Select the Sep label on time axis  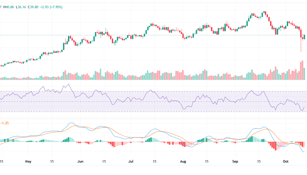pos(234,161)
